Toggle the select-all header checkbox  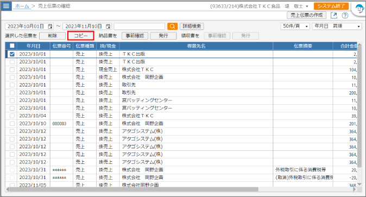pos(12,46)
